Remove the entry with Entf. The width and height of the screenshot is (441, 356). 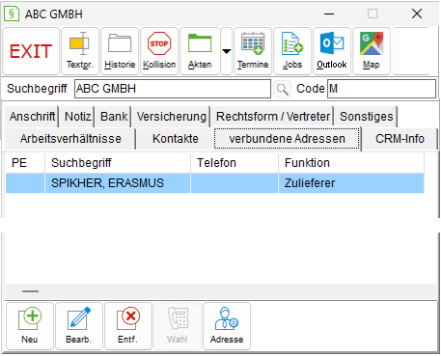tap(128, 326)
